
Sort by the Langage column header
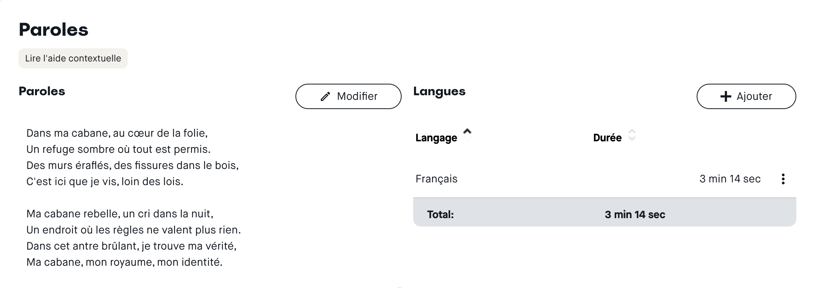pyautogui.click(x=436, y=138)
